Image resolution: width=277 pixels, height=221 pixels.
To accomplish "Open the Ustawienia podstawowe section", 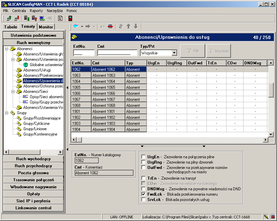I will 33,35.
